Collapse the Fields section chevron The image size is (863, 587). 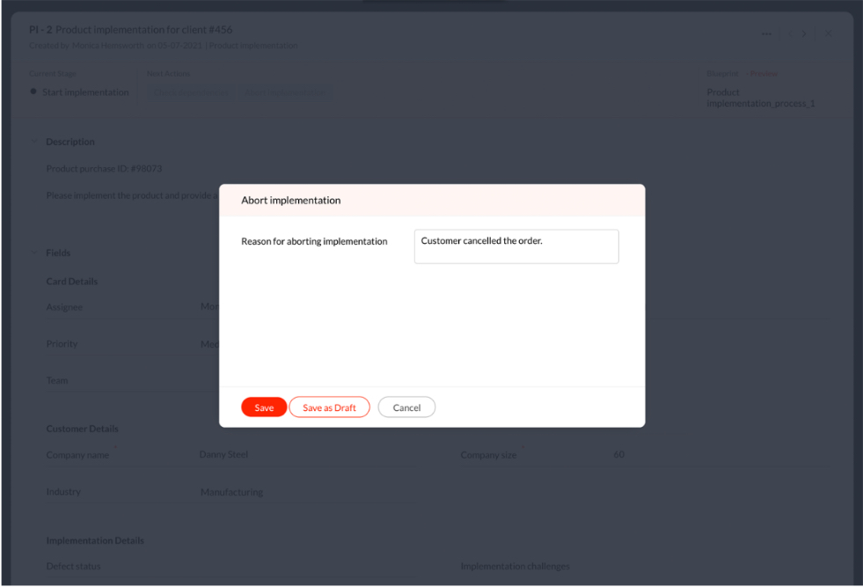(x=34, y=253)
